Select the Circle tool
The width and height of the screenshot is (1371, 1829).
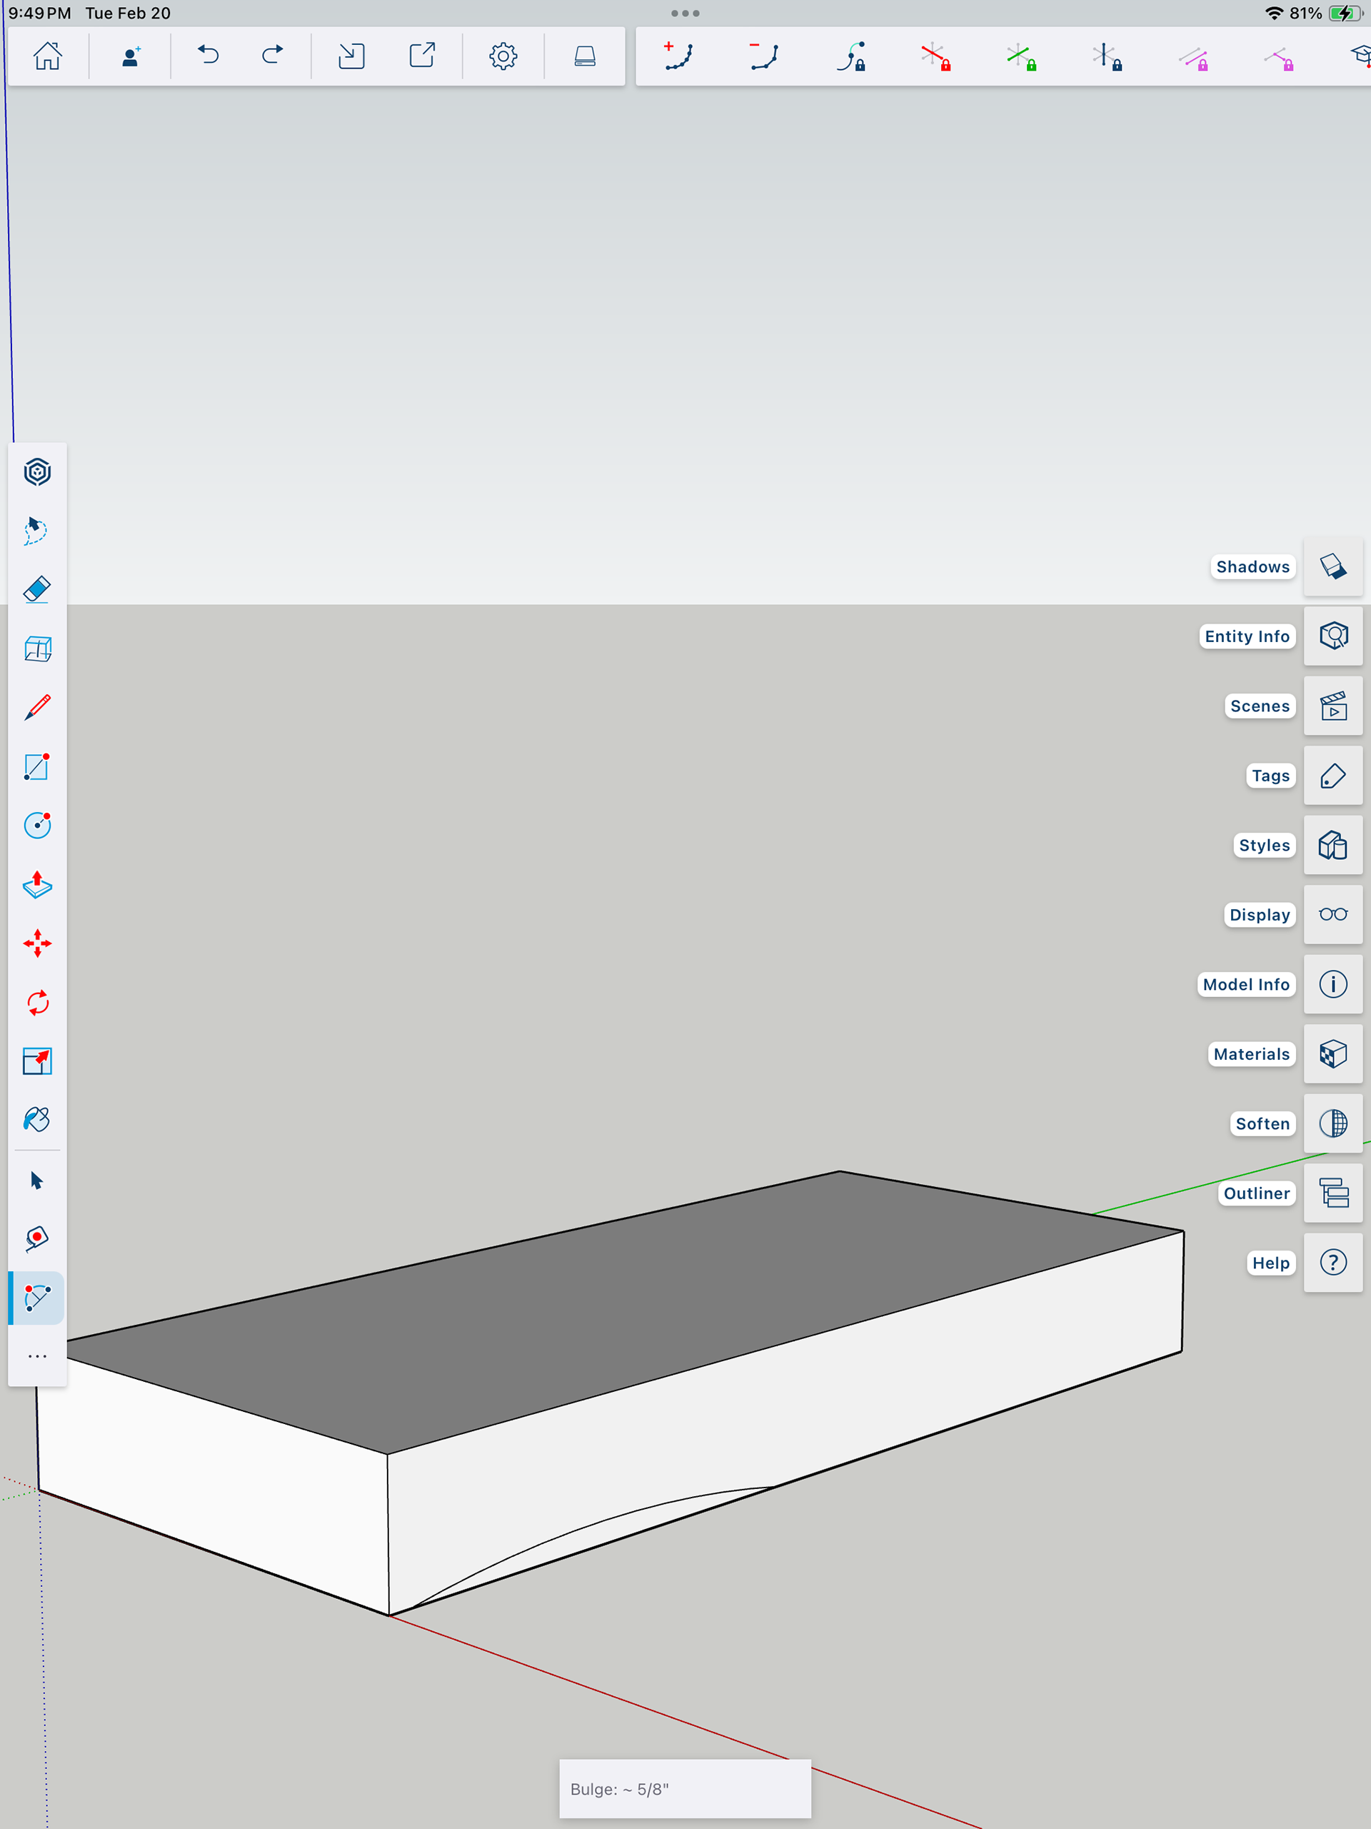point(37,825)
